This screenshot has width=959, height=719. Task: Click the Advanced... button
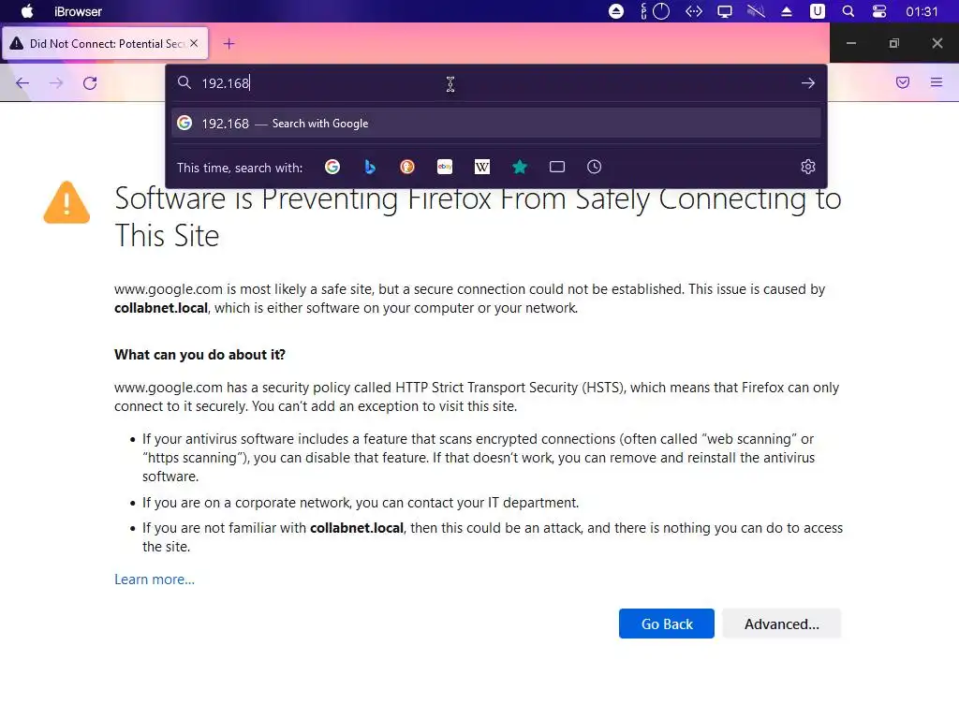pyautogui.click(x=782, y=624)
